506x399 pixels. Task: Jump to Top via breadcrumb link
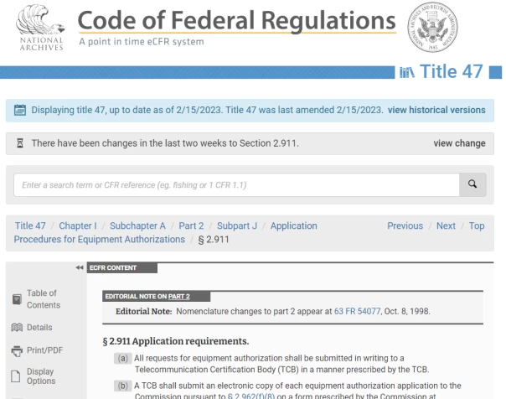tap(477, 225)
